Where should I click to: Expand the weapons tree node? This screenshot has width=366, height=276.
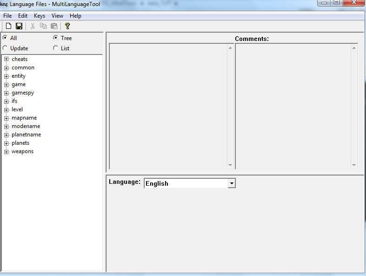(x=7, y=152)
